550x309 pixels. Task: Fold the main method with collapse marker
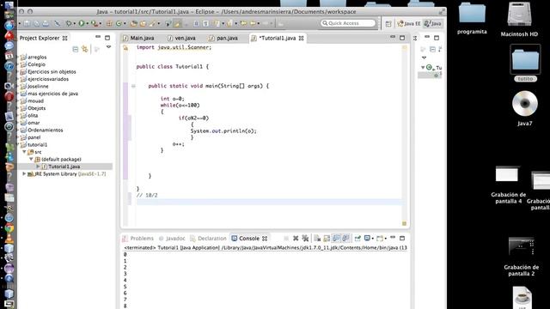(133, 86)
